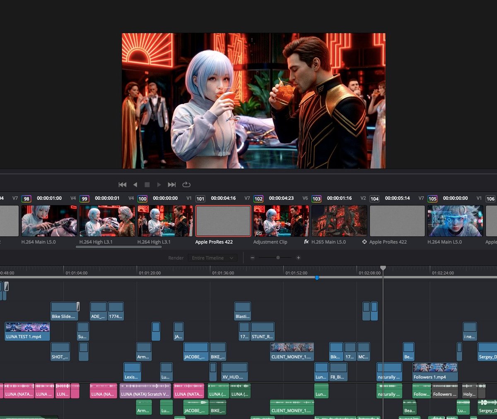Select the 'i ne...' video clip
The image size is (497, 419).
coord(470,331)
